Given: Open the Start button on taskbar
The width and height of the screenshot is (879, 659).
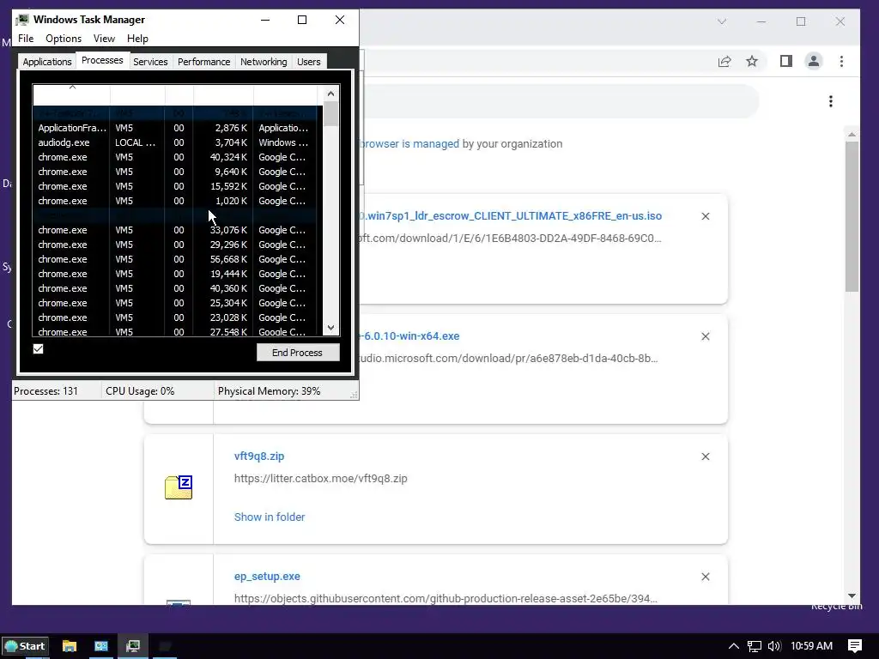Looking at the screenshot, I should pos(25,646).
